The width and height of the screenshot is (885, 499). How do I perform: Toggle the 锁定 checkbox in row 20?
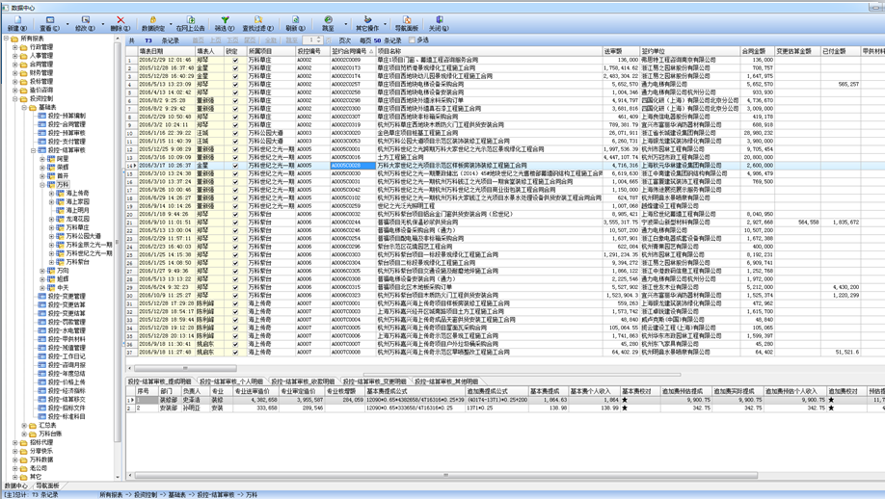[x=235, y=214]
